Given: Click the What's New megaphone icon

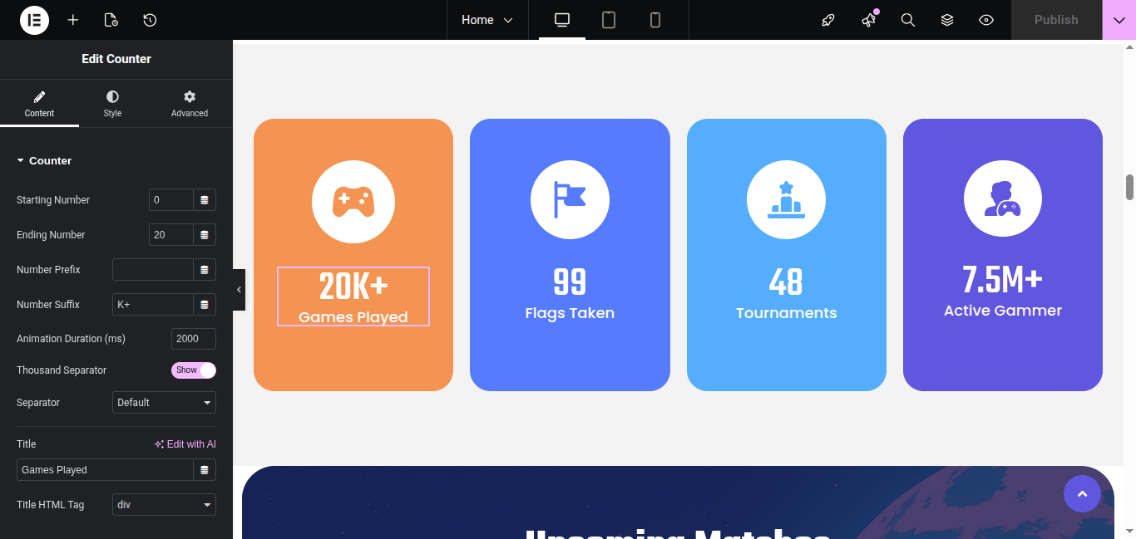Looking at the screenshot, I should [x=869, y=20].
